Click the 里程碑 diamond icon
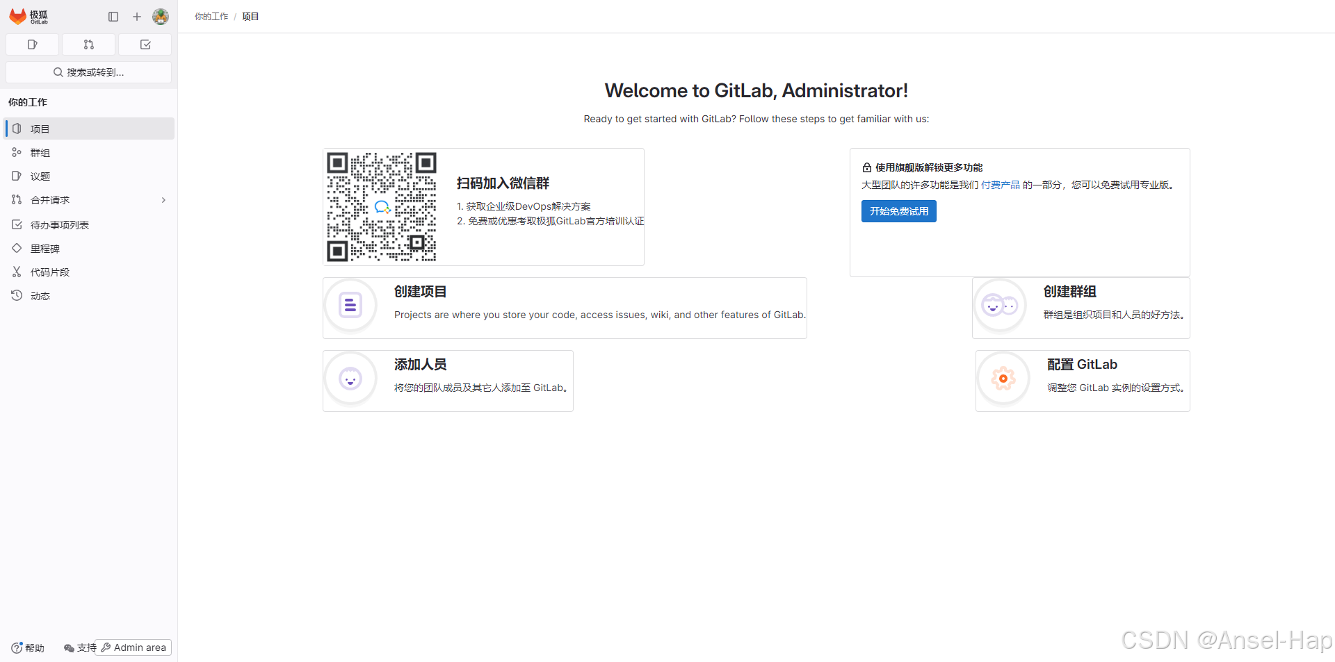Viewport: 1335px width, 662px height. [17, 248]
